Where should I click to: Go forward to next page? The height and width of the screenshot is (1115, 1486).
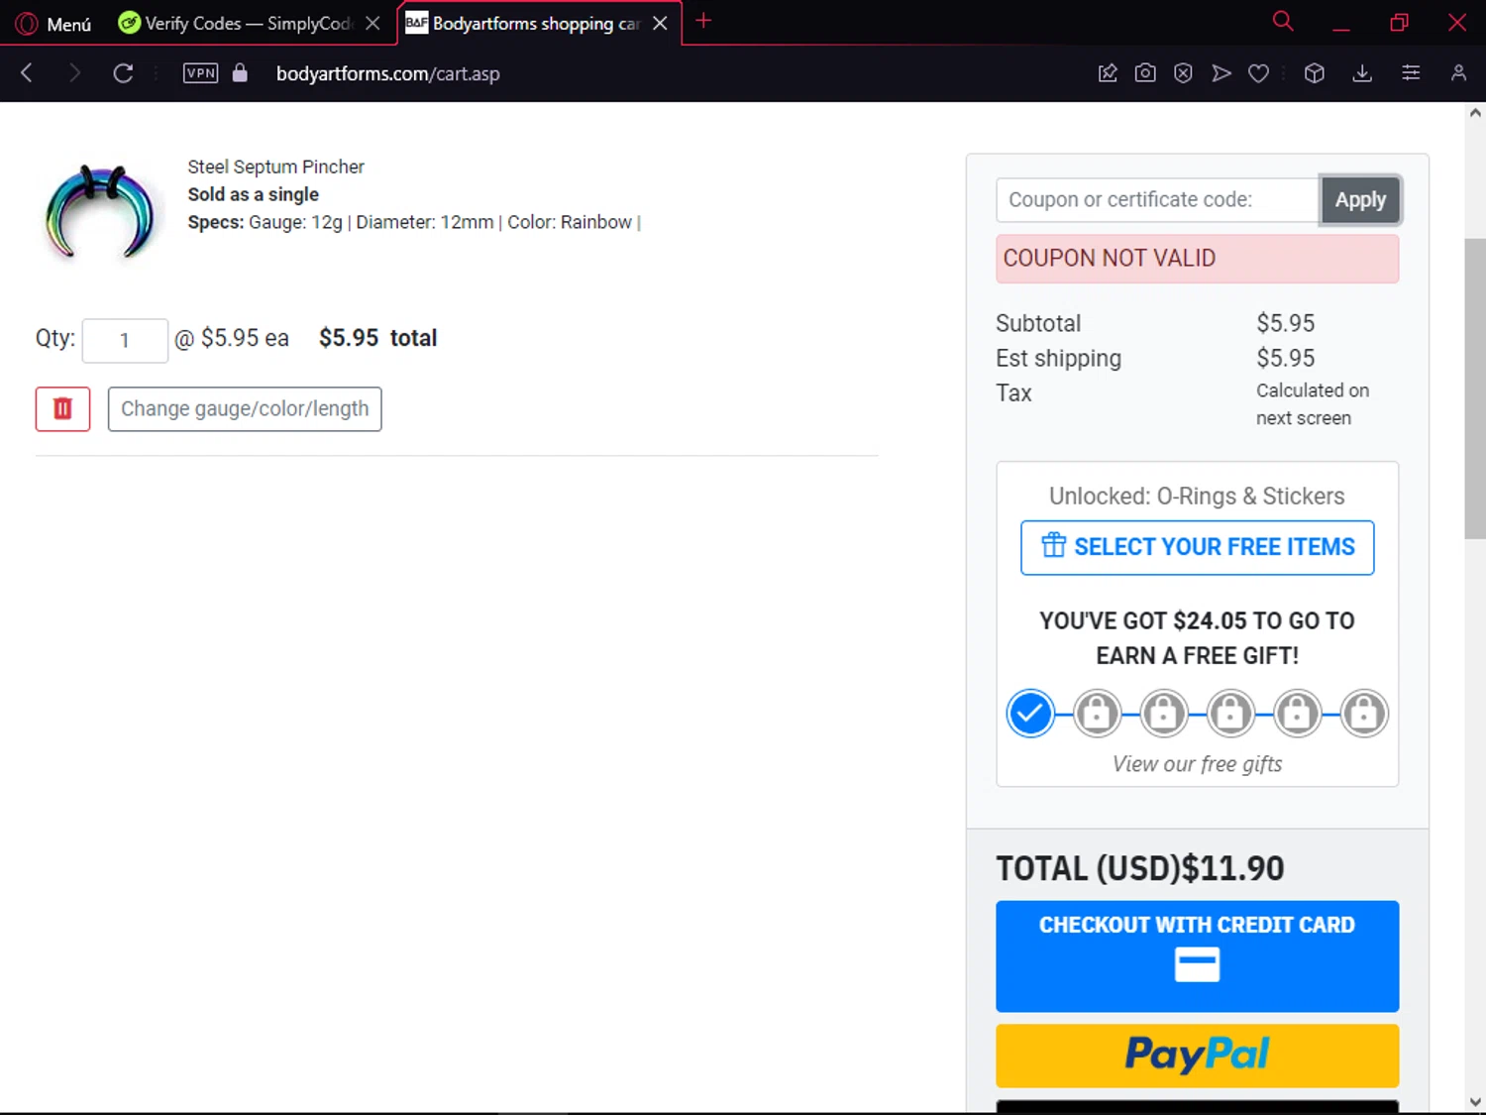74,72
